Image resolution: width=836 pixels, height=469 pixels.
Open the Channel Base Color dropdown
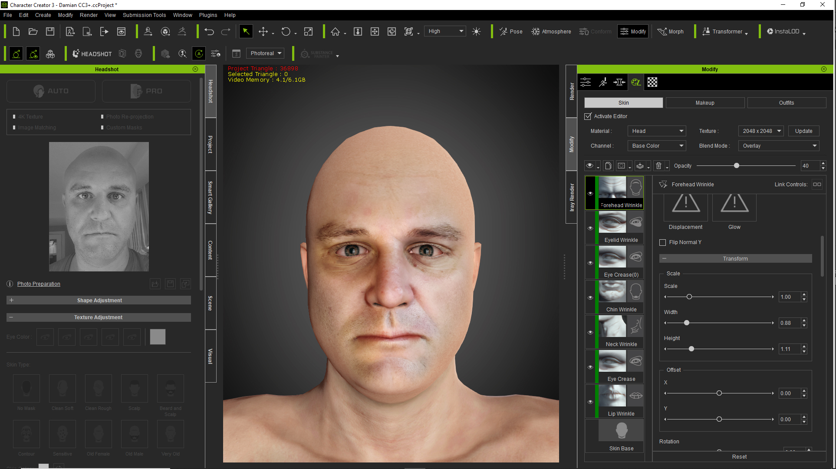click(657, 146)
